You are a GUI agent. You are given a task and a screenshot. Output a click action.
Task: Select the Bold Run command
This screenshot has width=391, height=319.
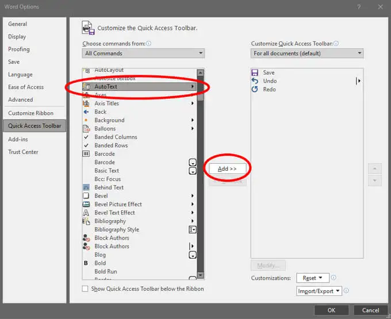(x=106, y=271)
